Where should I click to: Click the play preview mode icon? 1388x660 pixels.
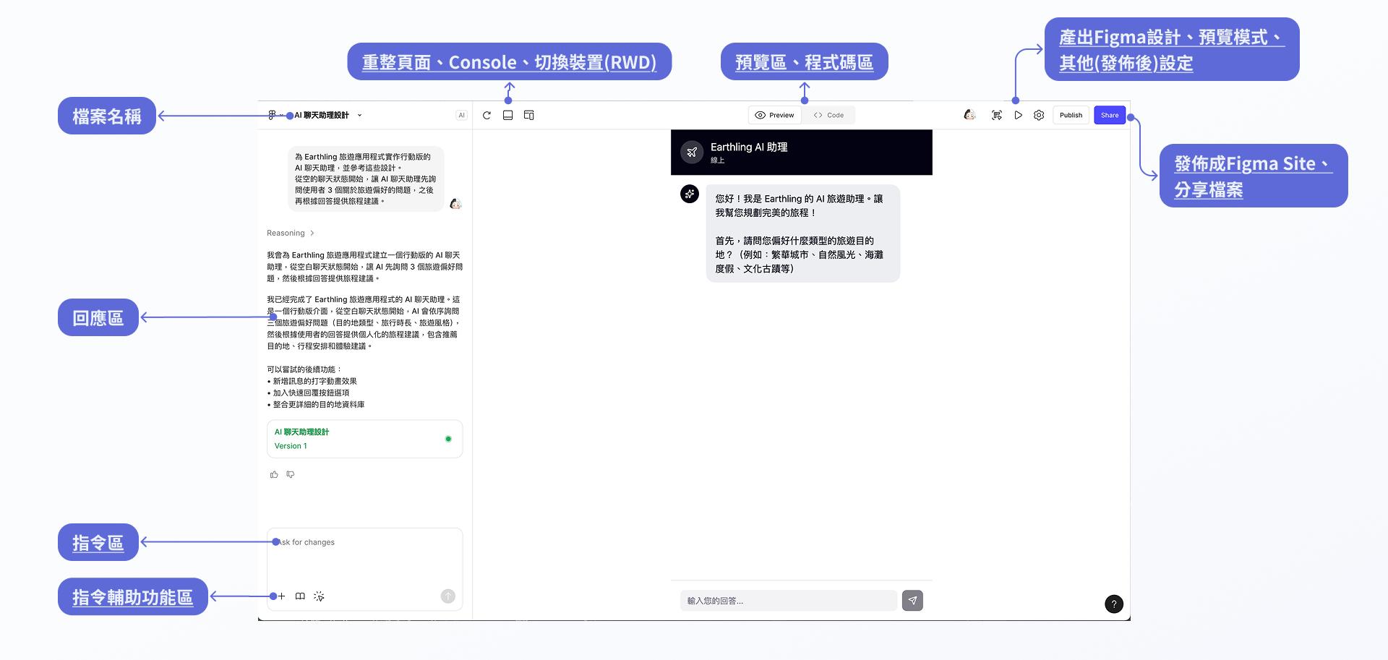tap(1018, 116)
